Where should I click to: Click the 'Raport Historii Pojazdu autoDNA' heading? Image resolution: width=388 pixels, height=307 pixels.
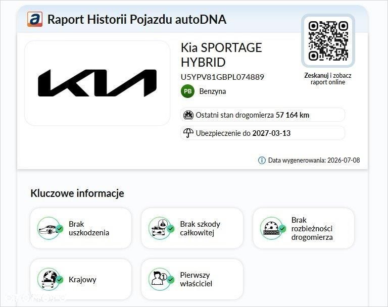pyautogui.click(x=137, y=19)
